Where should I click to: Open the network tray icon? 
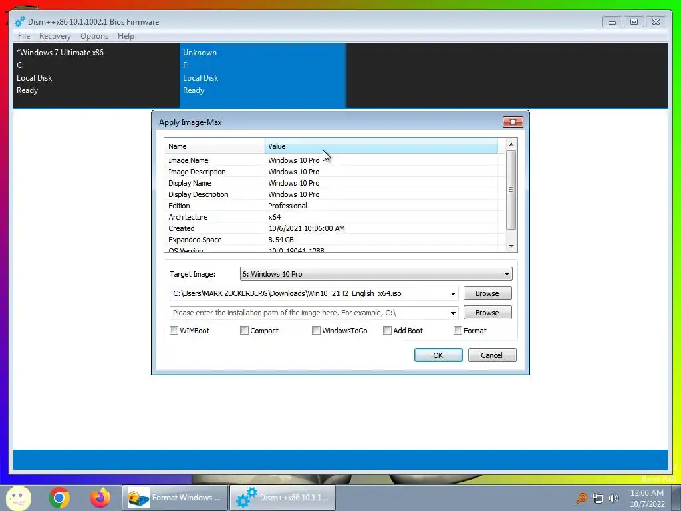click(x=598, y=498)
